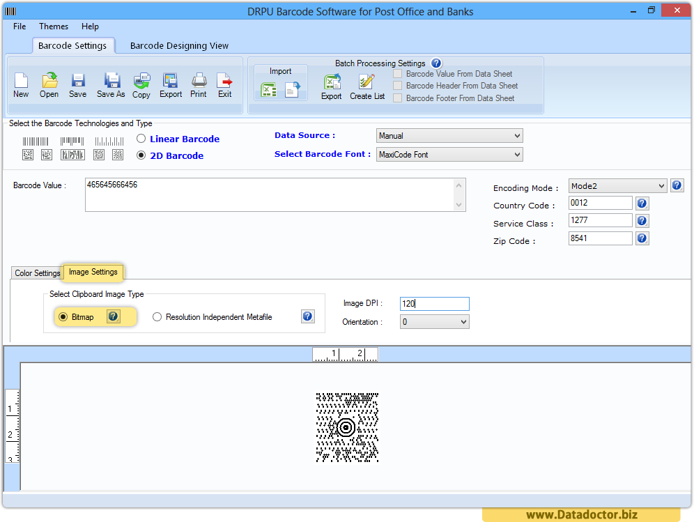This screenshot has width=694, height=522.
Task: Restore down the application window
Action: (x=651, y=10)
